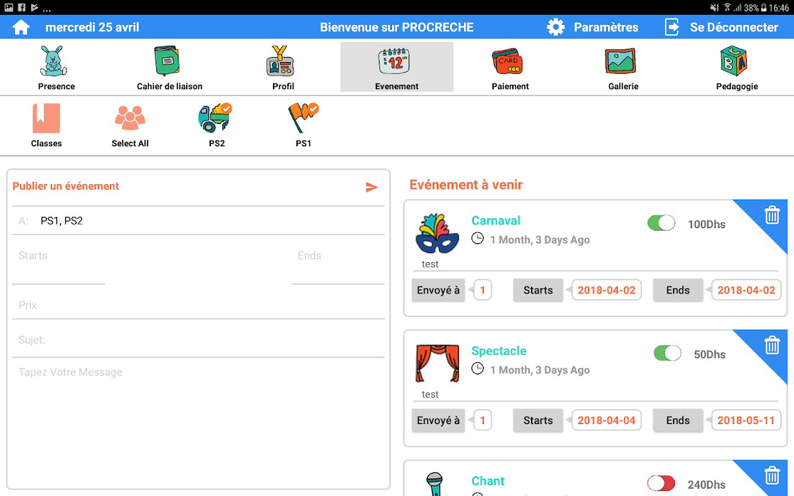The image size is (794, 496).
Task: Click the Evénement à venir heading
Action: coord(466,185)
